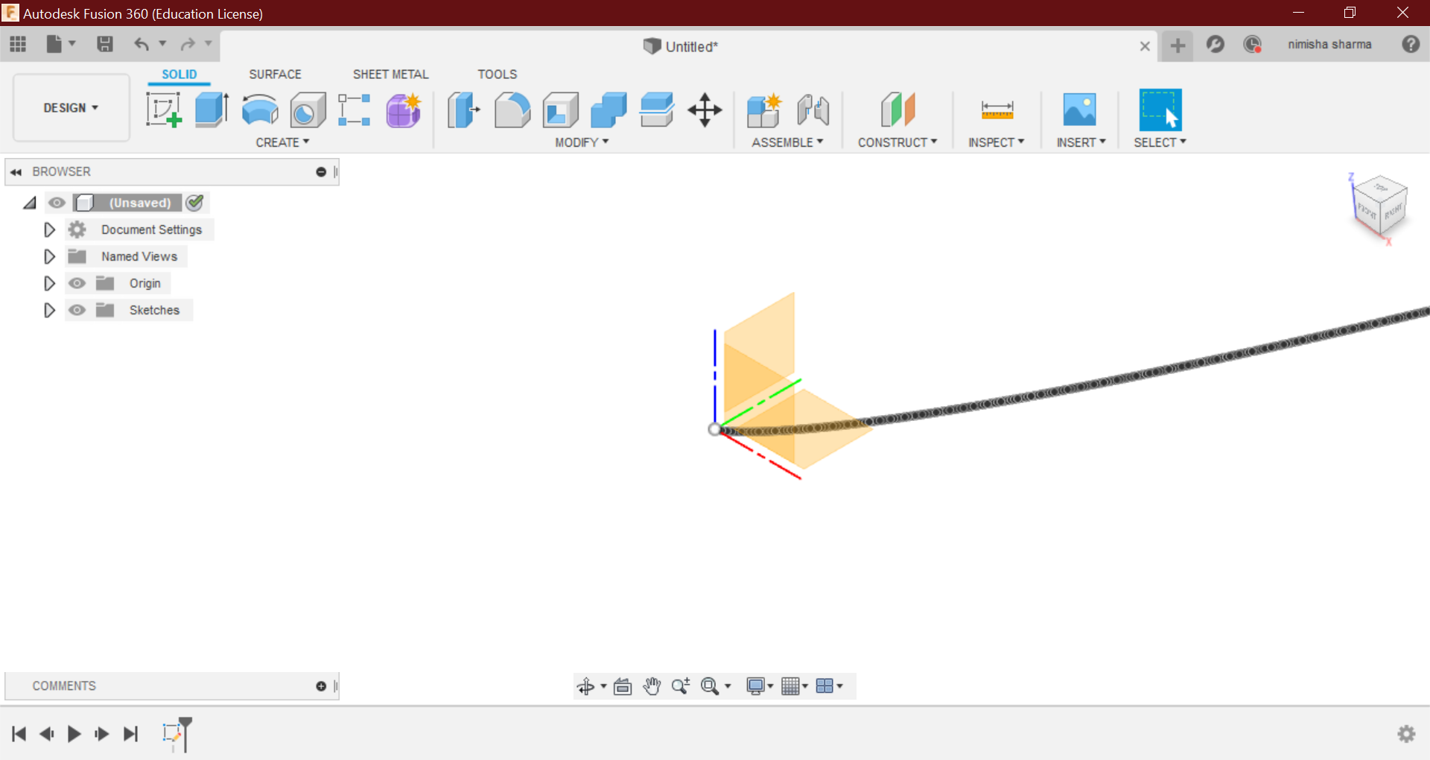The width and height of the screenshot is (1430, 760).
Task: Expand the Sketches folder tree node
Action: click(x=49, y=310)
